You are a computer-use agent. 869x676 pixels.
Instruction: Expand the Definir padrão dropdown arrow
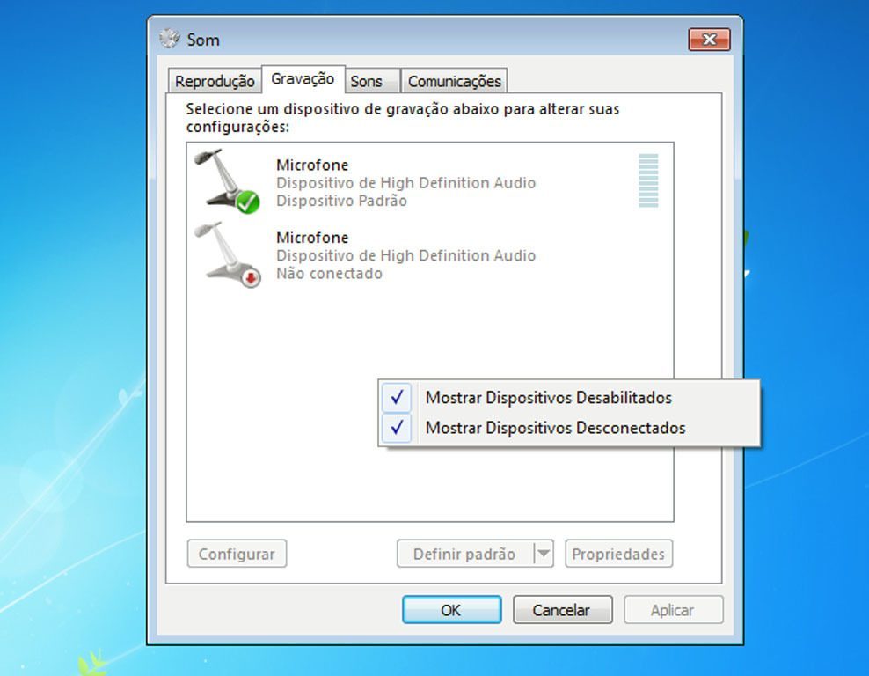[544, 554]
